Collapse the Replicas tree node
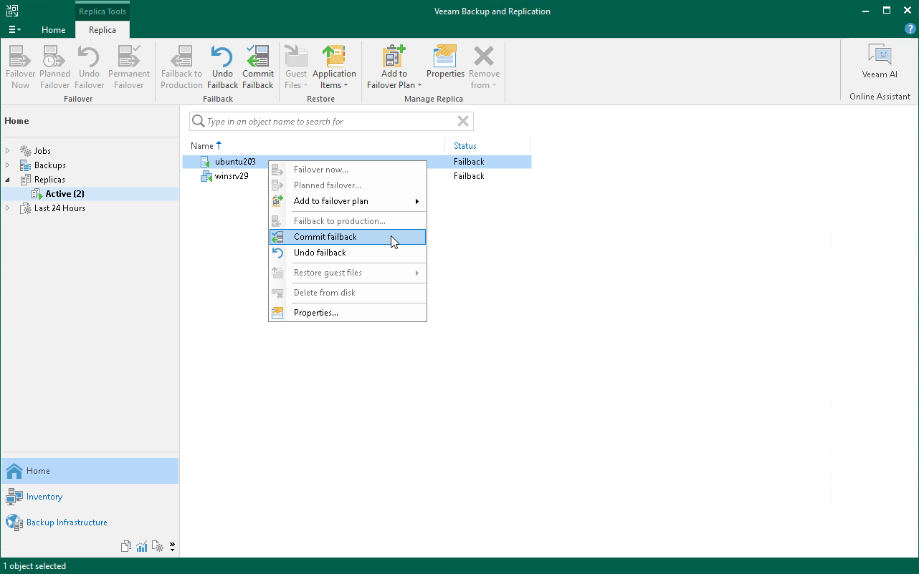This screenshot has height=574, width=919. click(8, 180)
